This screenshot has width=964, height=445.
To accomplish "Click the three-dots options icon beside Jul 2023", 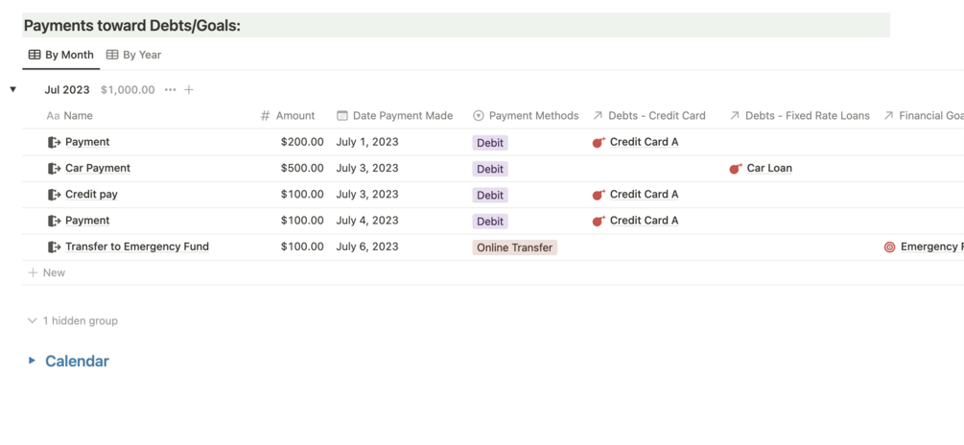I will tap(170, 90).
